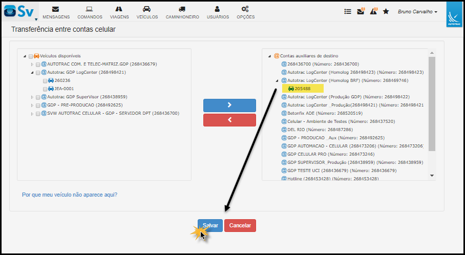Click the orange car icon by Veículos disponíveis
Screen dimensions: 465x255
36,56
